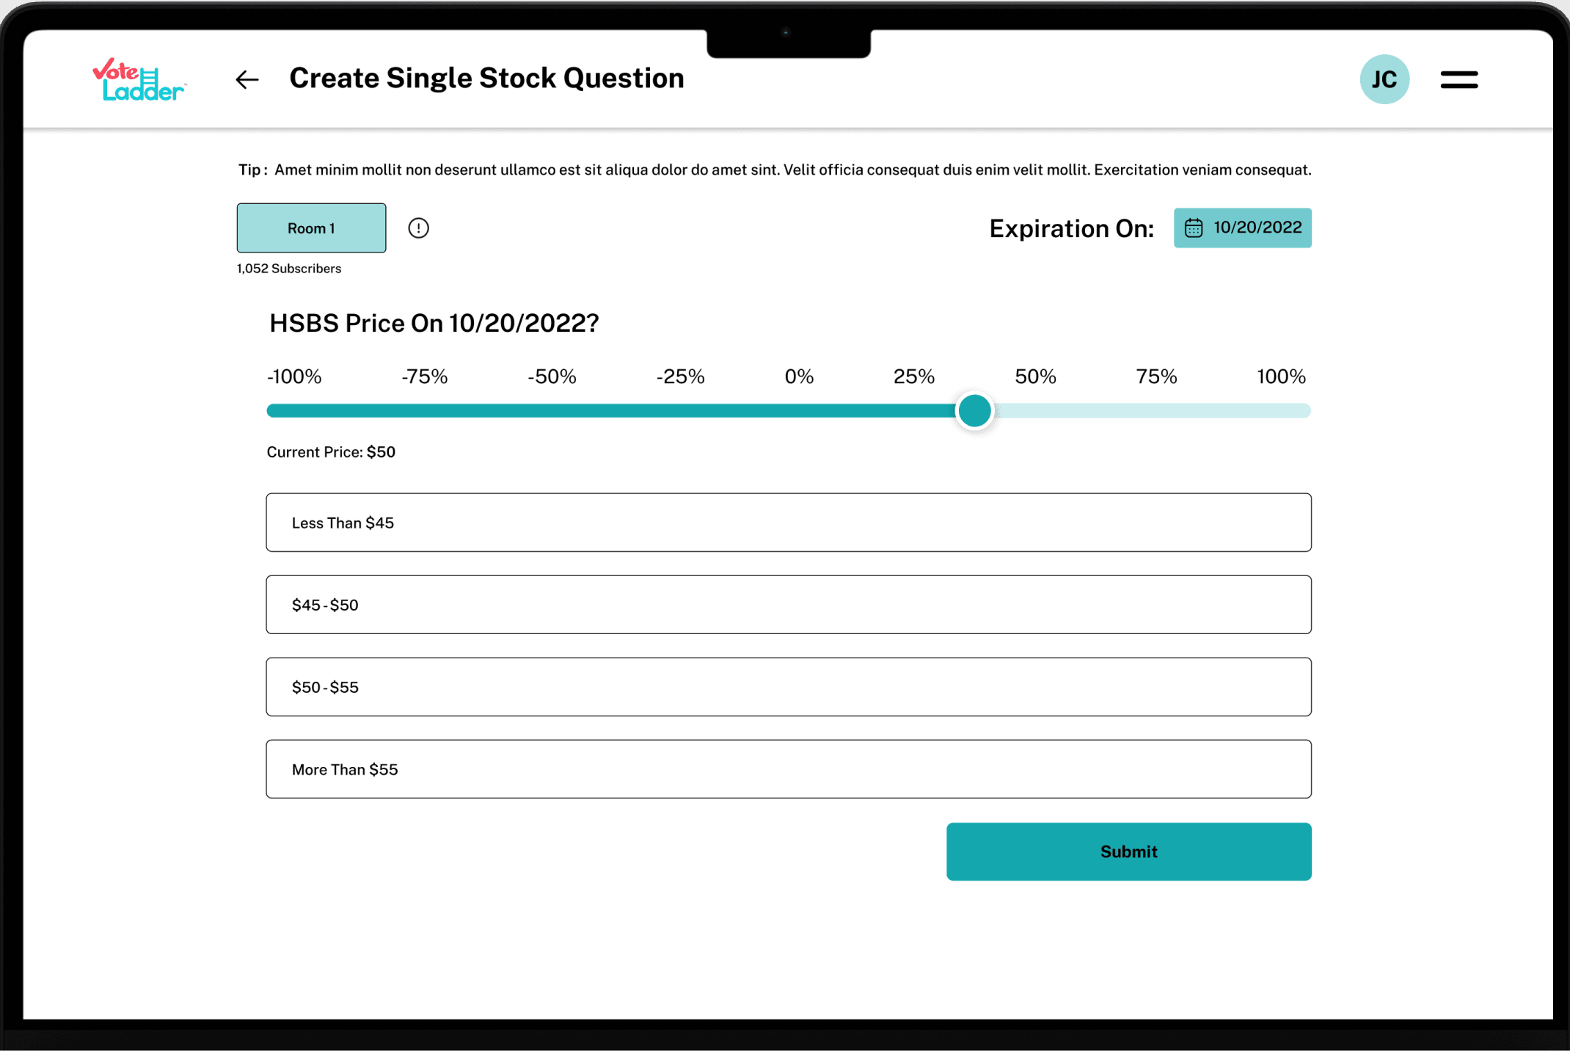Viewport: 1570px width, 1051px height.
Task: Click the JC profile avatar
Action: (x=1384, y=79)
